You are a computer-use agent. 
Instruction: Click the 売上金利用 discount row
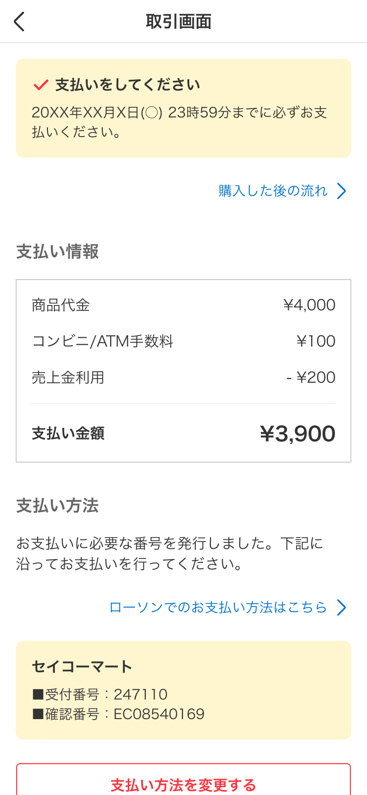[x=183, y=377]
